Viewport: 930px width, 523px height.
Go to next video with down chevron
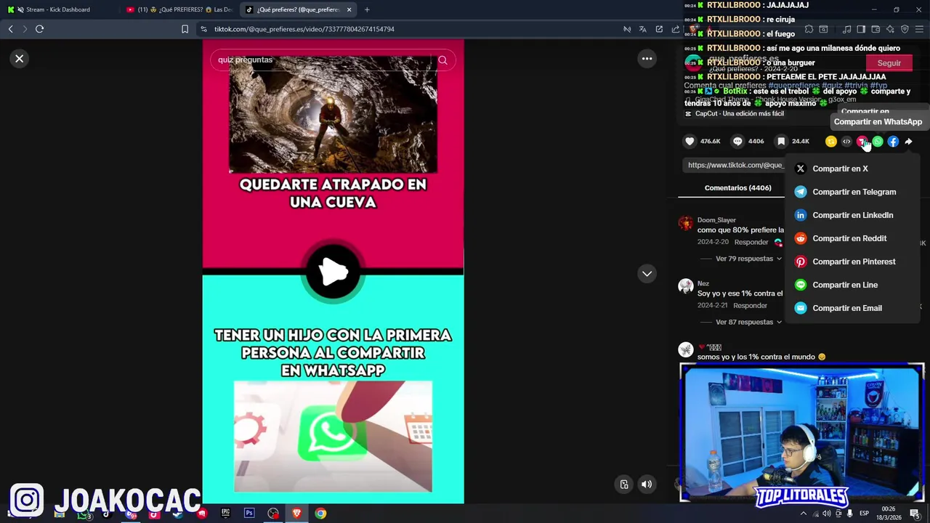pyautogui.click(x=647, y=274)
